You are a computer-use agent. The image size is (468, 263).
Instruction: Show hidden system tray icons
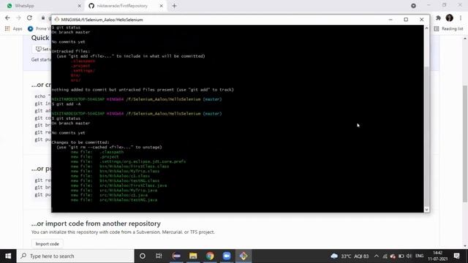377,256
